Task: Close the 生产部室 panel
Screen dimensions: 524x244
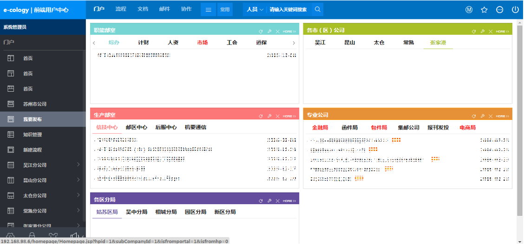Action: click(x=277, y=116)
